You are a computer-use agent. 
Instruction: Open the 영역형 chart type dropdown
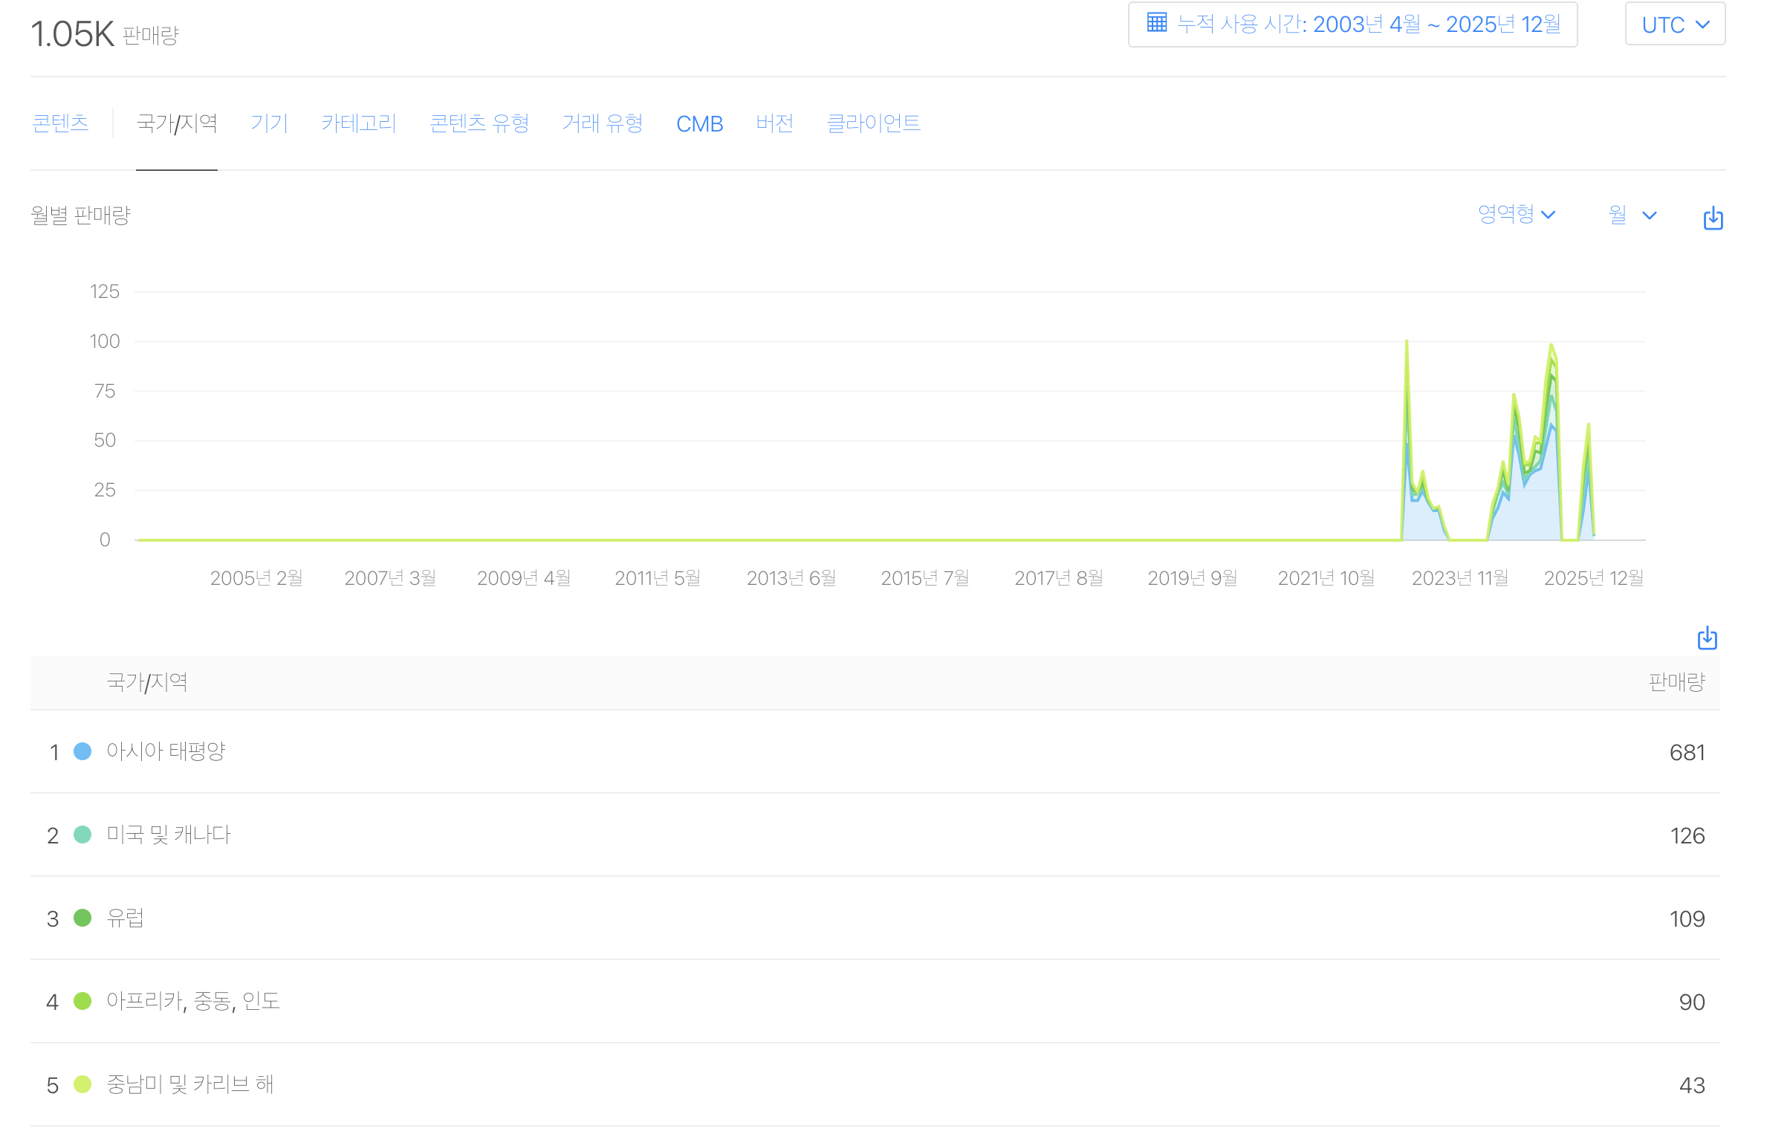tap(1516, 215)
